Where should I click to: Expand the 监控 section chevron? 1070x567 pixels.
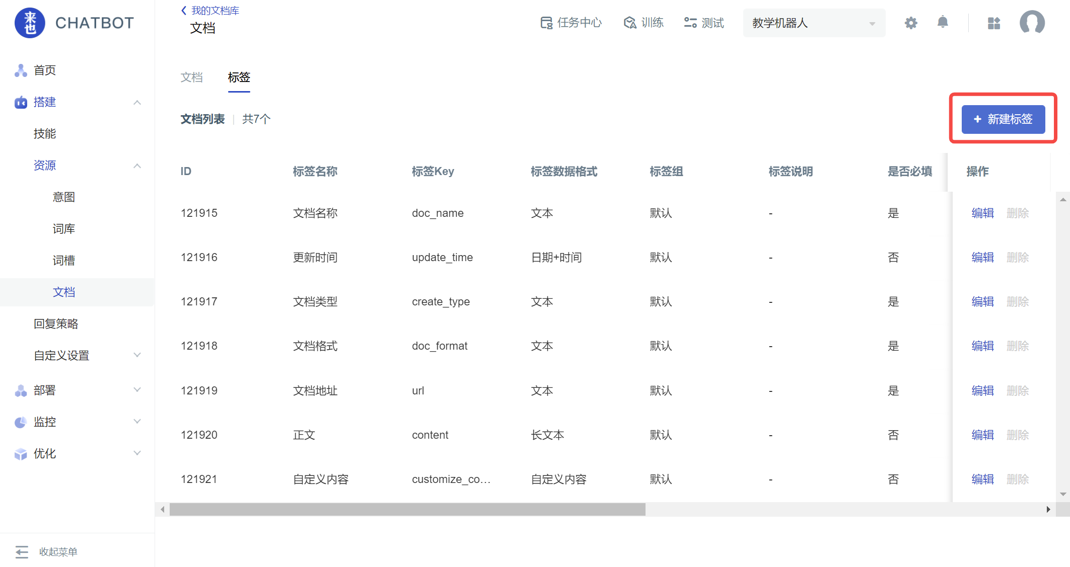point(137,422)
